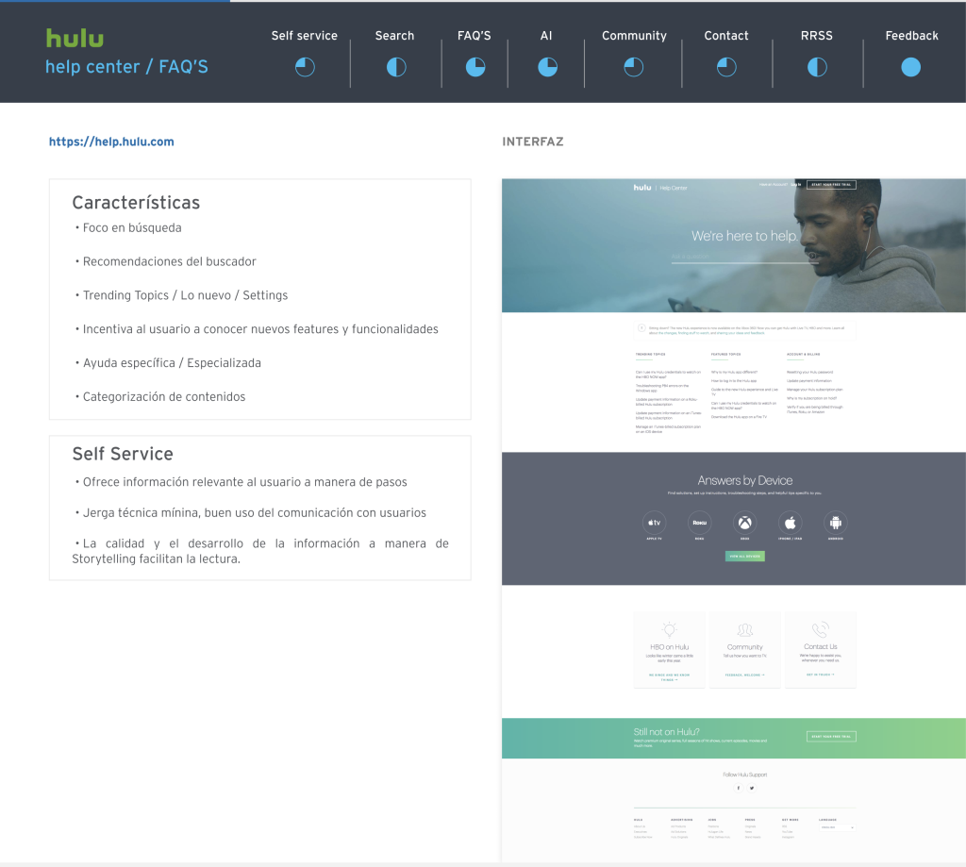The height and width of the screenshot is (867, 966).
Task: Click the white hulu logo in interface preview
Action: pyautogui.click(x=641, y=188)
